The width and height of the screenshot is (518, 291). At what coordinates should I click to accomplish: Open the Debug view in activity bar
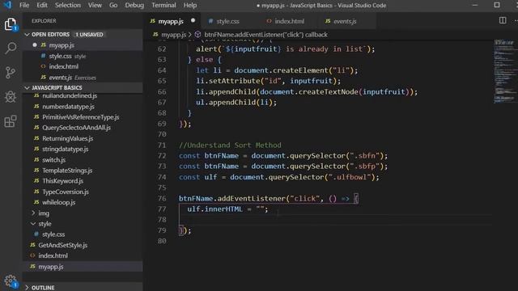tap(11, 97)
